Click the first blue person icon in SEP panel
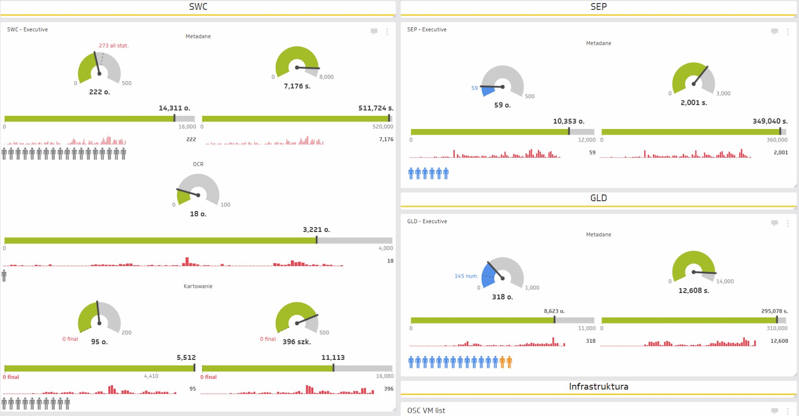Viewport: 799px width, 416px height. coord(411,173)
